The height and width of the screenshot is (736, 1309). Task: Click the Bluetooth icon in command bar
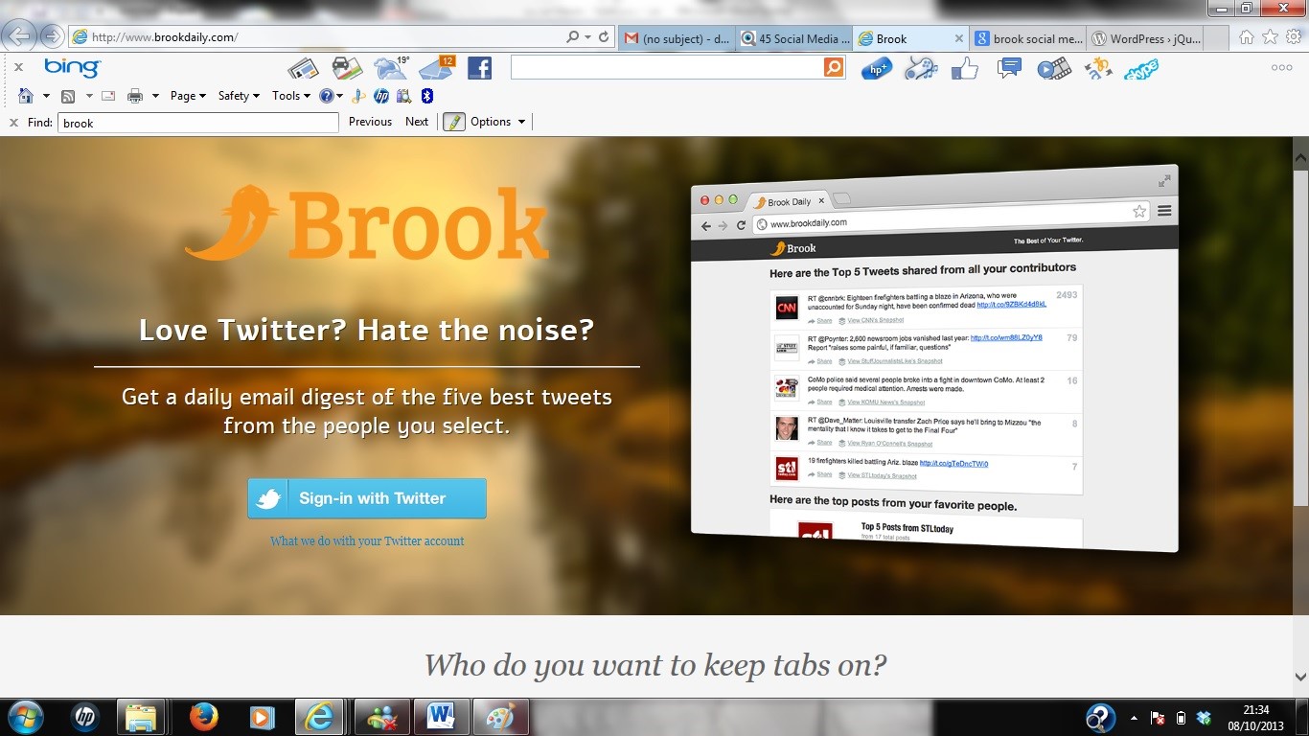(x=427, y=96)
